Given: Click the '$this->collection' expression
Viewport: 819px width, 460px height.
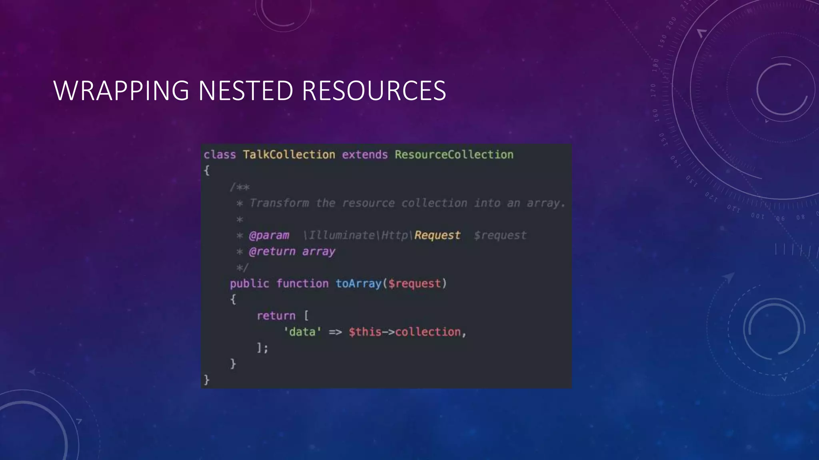Looking at the screenshot, I should coord(404,332).
